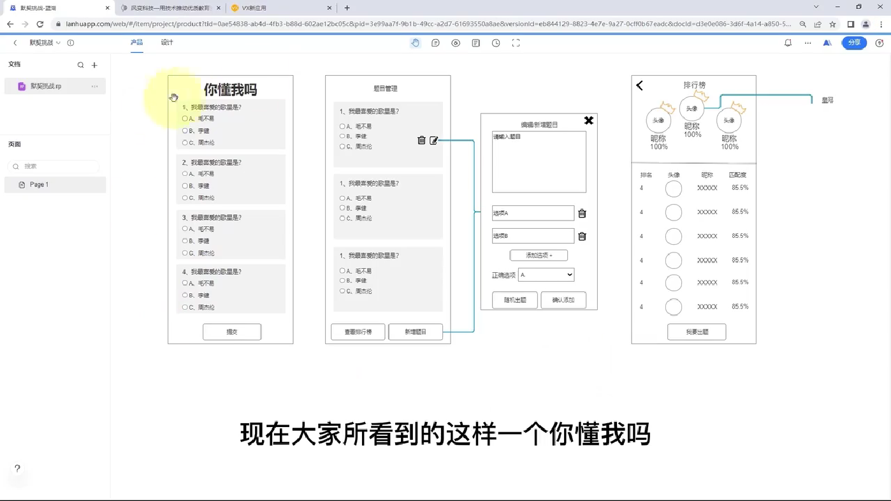Search documents using magnifier icon
Screen dimensions: 891x501
(80, 65)
